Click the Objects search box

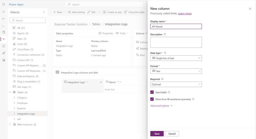[28, 21]
